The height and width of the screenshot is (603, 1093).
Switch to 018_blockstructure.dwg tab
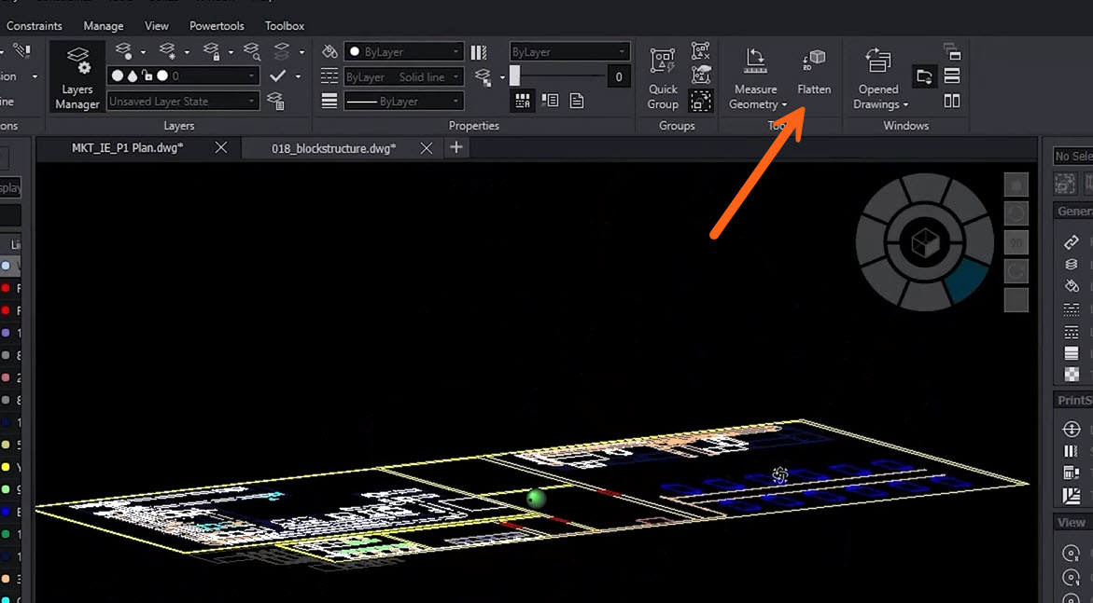click(x=333, y=148)
